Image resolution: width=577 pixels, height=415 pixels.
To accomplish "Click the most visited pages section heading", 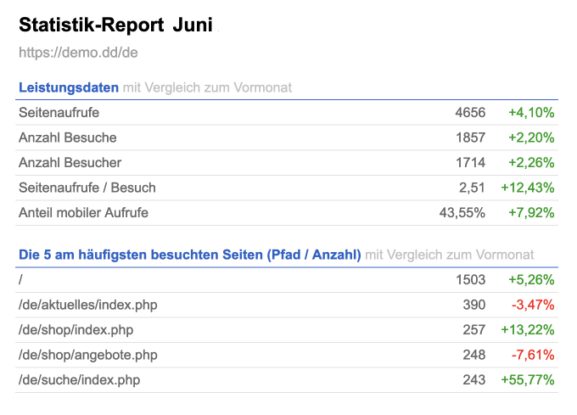I will [189, 255].
